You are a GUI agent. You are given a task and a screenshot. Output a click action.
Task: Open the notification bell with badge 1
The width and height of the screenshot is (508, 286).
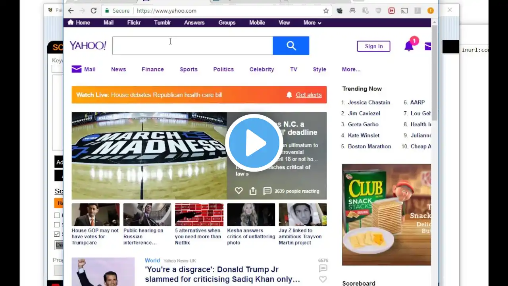(409, 46)
